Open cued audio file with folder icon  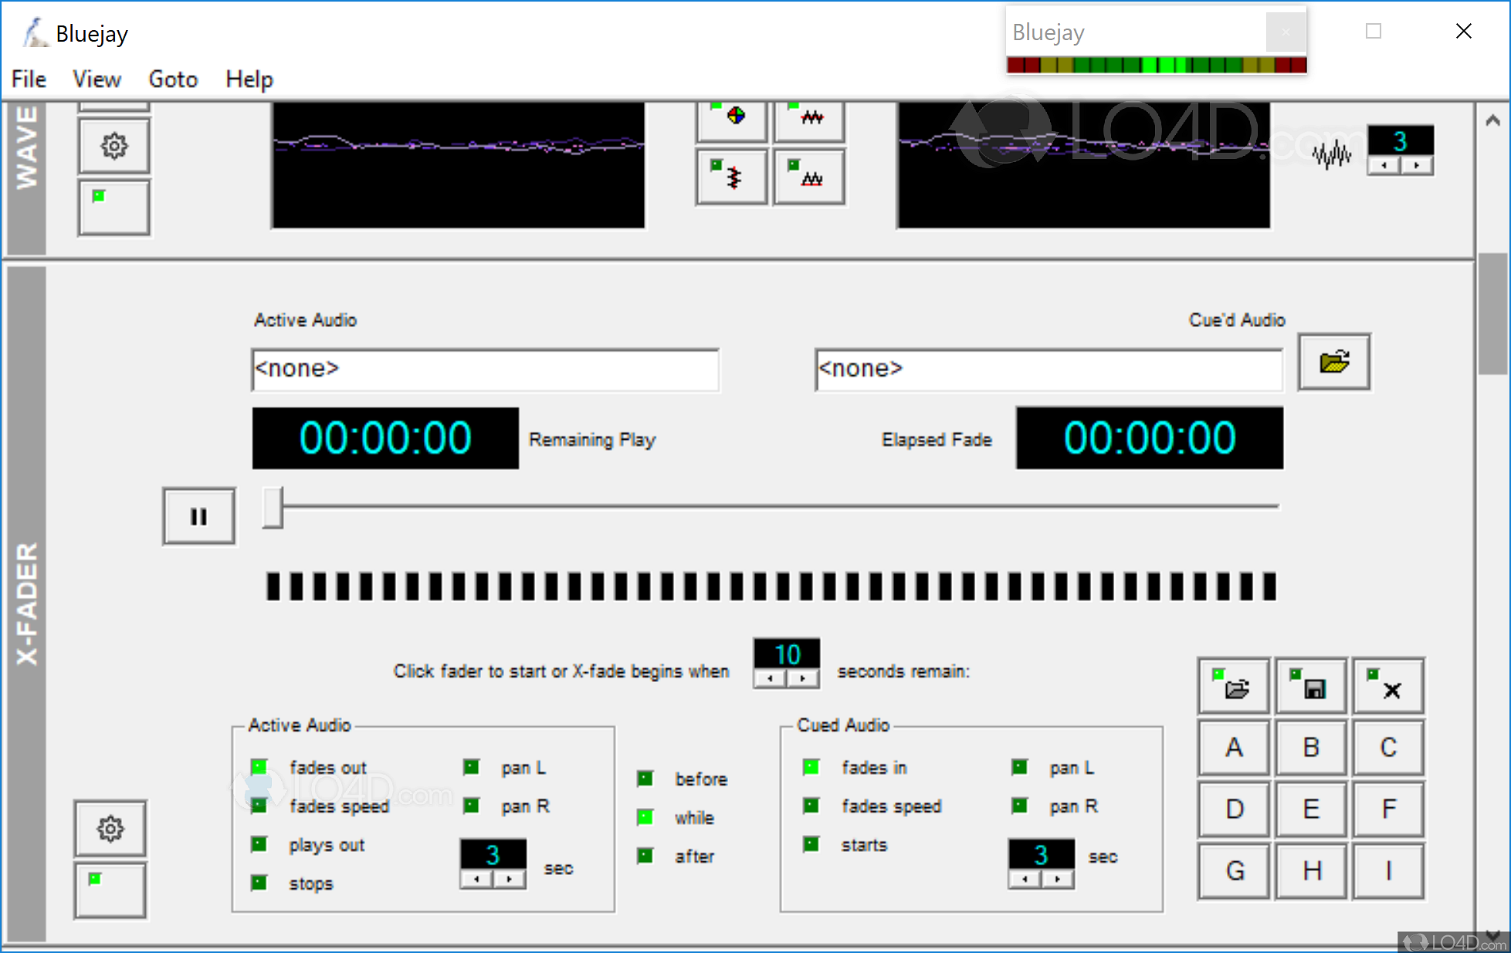tap(1333, 362)
